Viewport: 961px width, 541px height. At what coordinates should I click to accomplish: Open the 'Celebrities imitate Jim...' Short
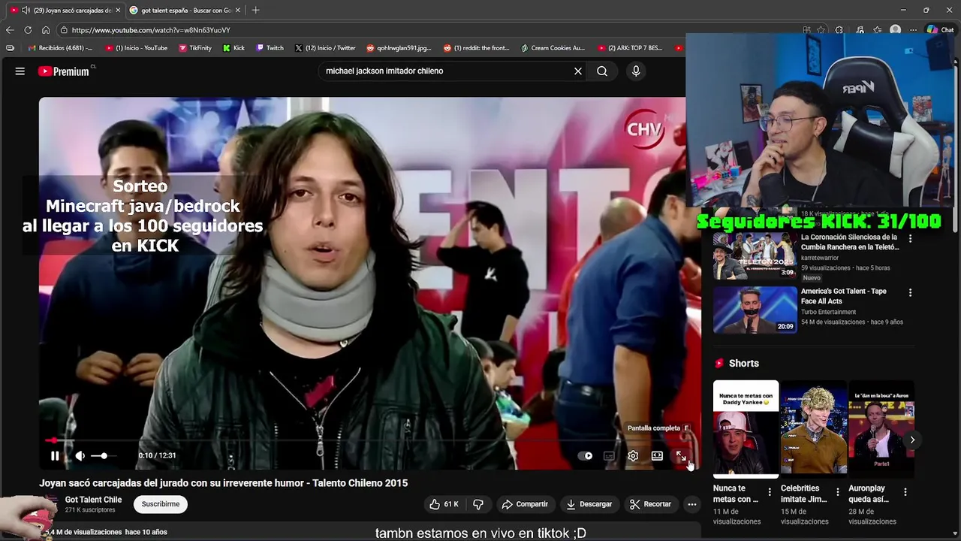click(x=813, y=429)
